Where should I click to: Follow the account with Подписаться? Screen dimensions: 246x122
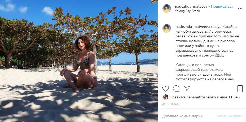(222, 6)
